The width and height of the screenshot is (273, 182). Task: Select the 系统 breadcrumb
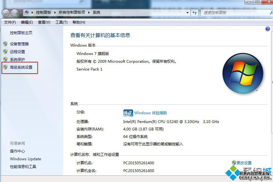tap(96, 12)
